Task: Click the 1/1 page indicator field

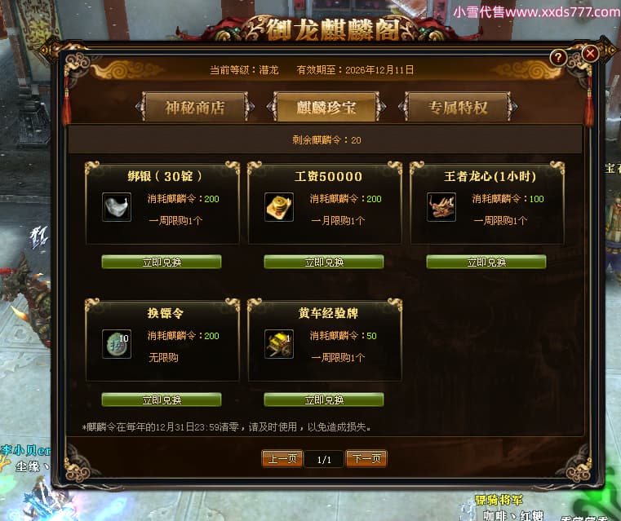Action: 324,459
